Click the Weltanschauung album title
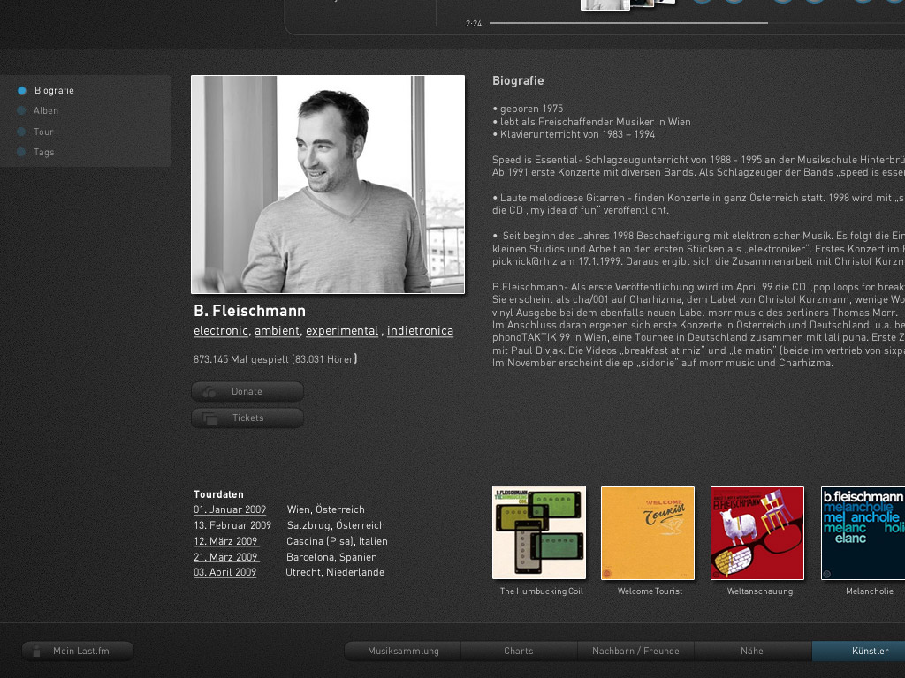 click(x=759, y=591)
